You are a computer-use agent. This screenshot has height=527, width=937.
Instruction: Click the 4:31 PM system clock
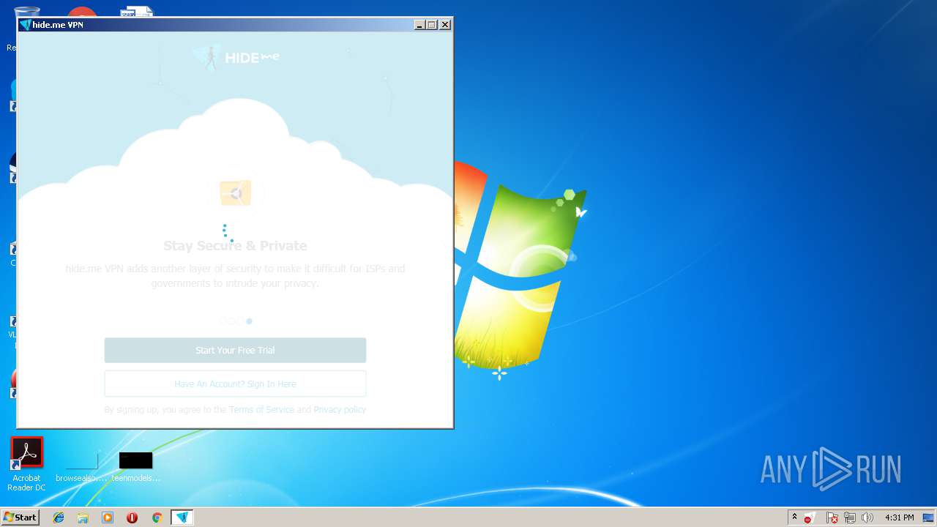(x=899, y=517)
